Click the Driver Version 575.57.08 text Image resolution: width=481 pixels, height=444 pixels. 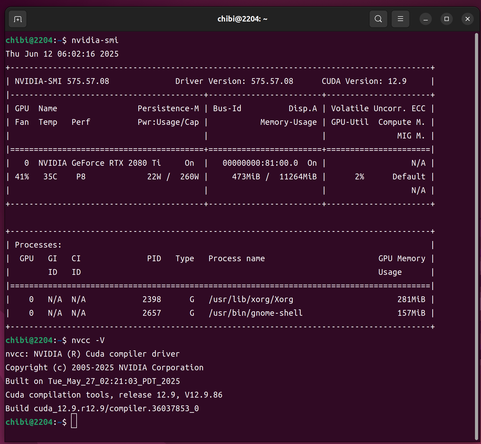[234, 81]
